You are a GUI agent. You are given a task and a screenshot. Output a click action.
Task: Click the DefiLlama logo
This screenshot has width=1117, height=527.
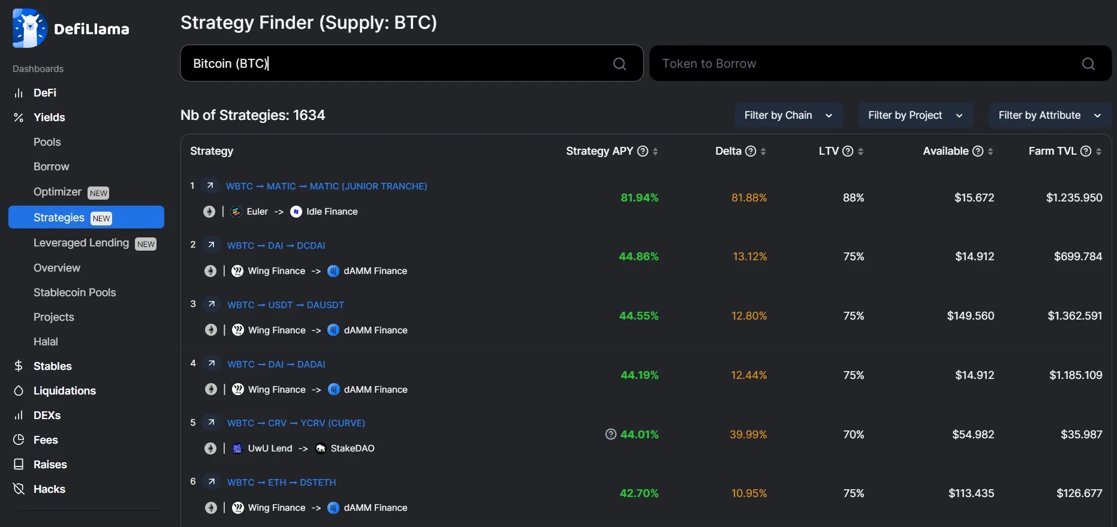[71, 28]
